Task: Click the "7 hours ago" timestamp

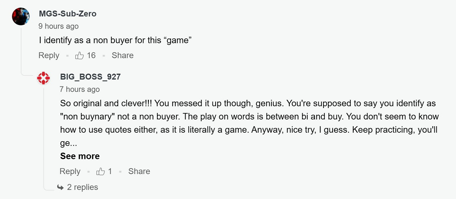Action: coord(80,89)
